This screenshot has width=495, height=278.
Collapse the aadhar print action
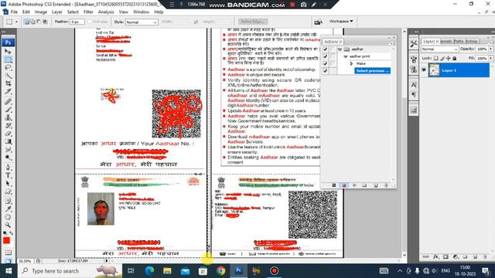(346, 56)
